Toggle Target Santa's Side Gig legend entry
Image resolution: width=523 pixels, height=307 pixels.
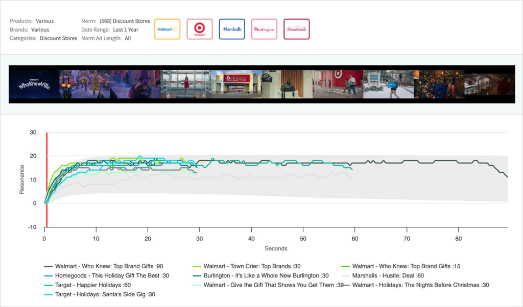pos(105,294)
